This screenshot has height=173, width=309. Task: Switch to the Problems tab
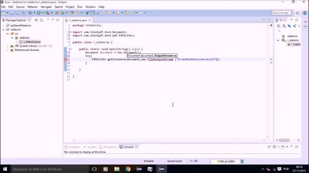[x=73, y=147]
